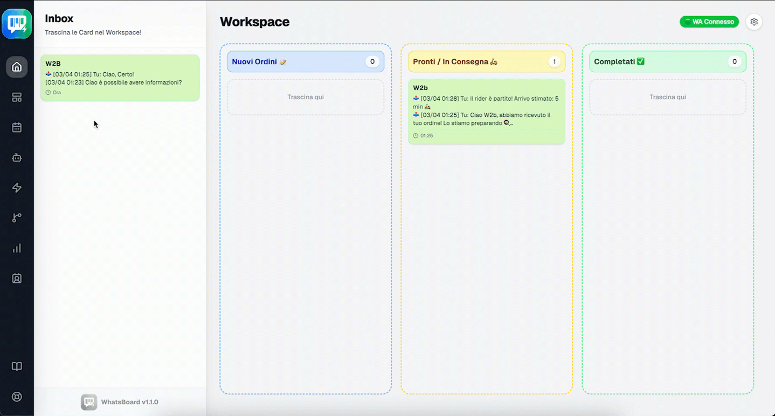The image size is (775, 416).
Task: Click the small WhatsBoard footer logo
Action: [x=89, y=402]
